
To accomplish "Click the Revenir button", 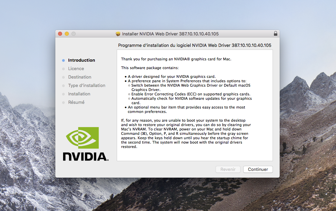I will point(228,169).
